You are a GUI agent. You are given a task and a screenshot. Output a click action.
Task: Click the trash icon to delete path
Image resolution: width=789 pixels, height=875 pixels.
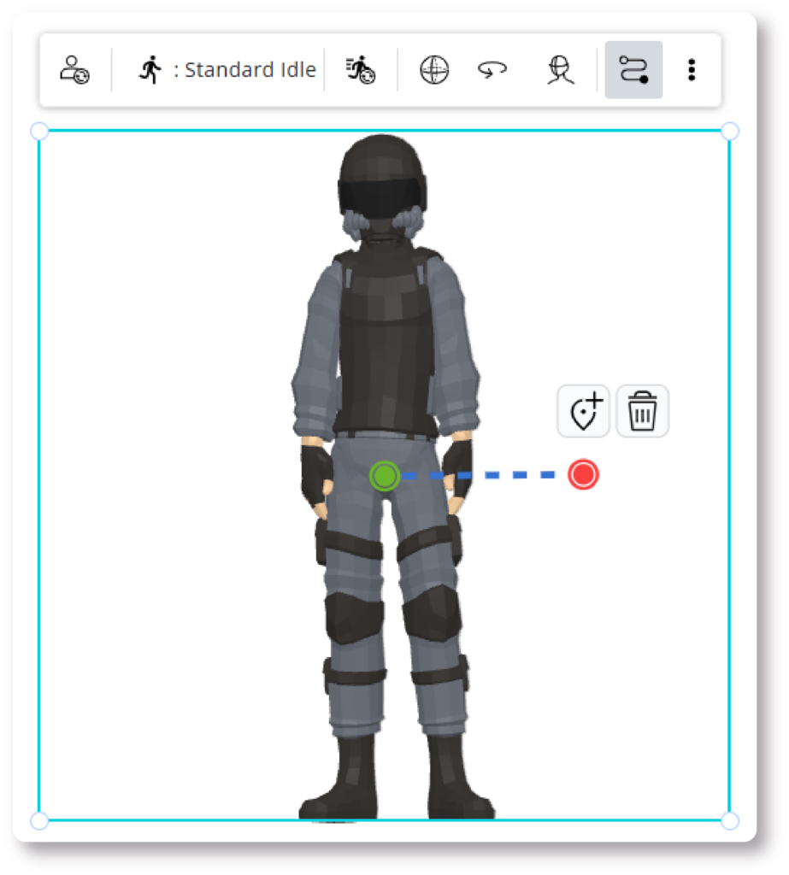[642, 410]
